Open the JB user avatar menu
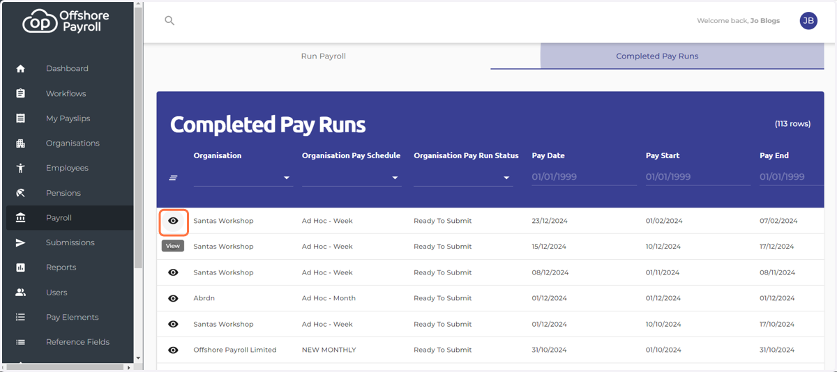 point(808,21)
